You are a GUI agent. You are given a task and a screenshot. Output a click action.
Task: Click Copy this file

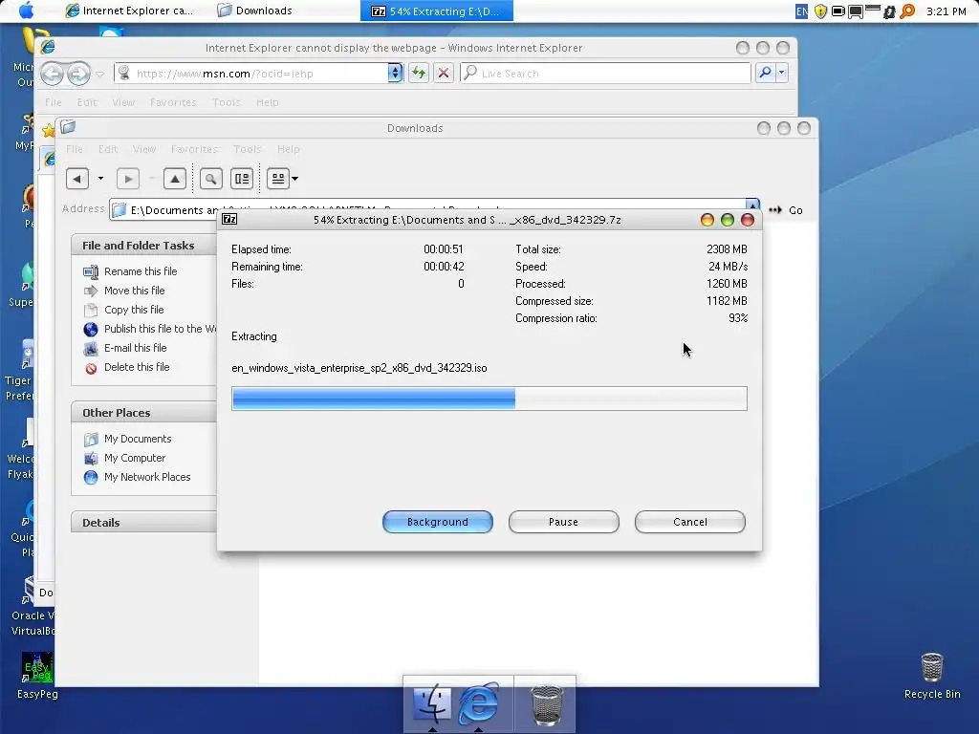pos(134,311)
